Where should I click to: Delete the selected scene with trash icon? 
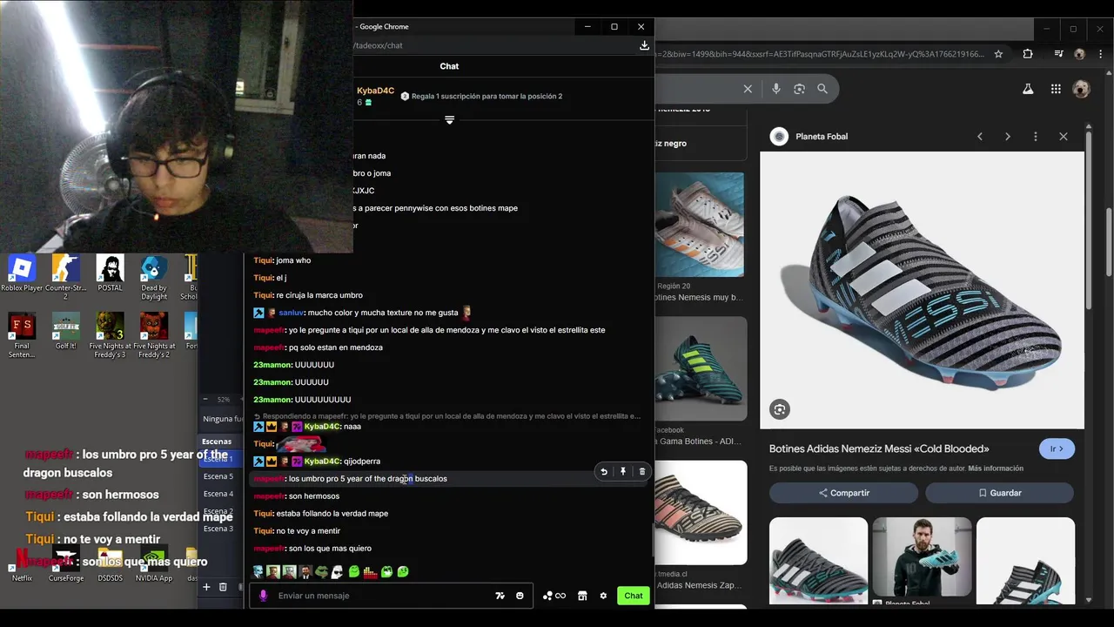(x=223, y=587)
